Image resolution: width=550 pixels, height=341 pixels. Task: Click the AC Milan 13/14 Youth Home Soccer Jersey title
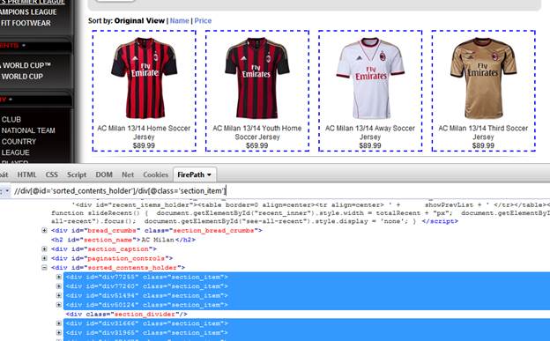pos(257,132)
